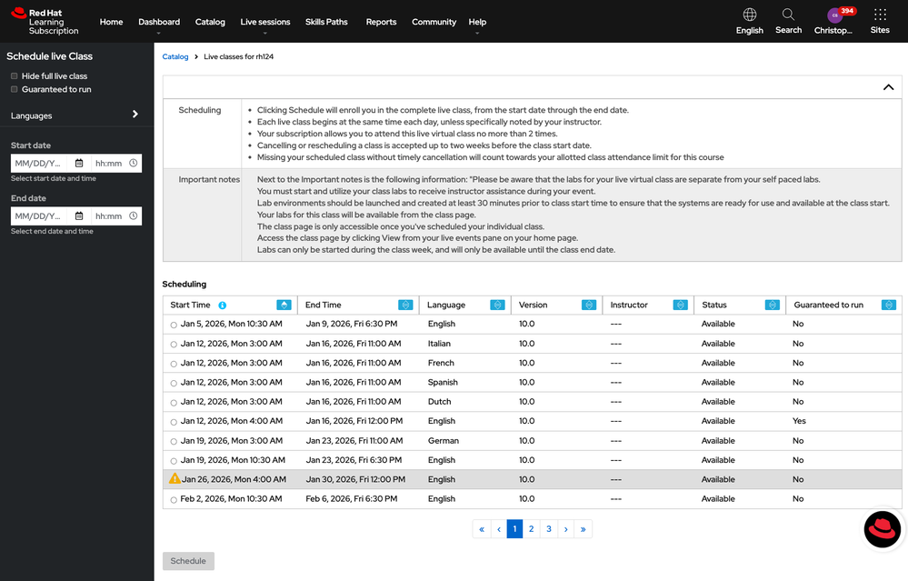Click the Status column sort icon
This screenshot has width=908, height=581.
[772, 306]
